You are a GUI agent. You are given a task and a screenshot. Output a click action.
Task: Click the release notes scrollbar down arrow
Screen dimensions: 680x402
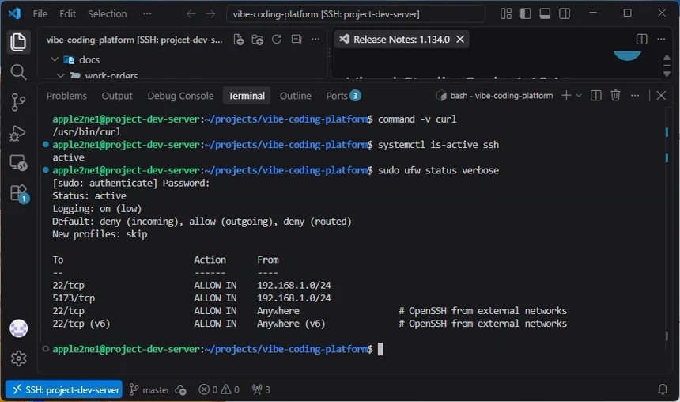coord(667,74)
